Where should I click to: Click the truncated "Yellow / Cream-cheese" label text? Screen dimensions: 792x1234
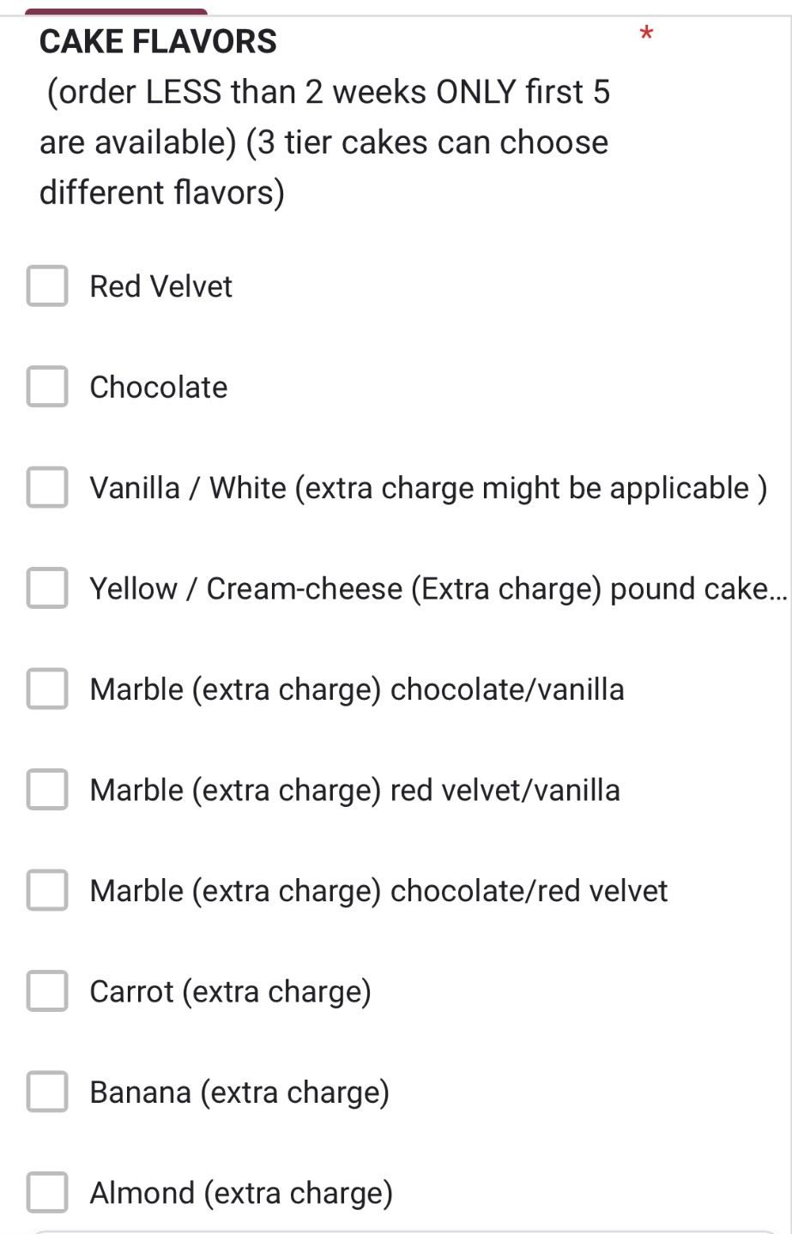438,589
